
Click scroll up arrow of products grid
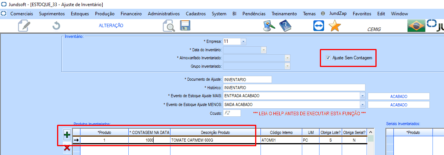tap(370, 132)
